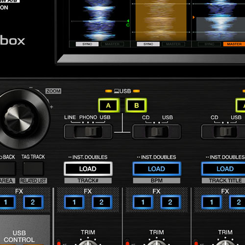Image resolution: width=245 pixels, height=245 pixels.
Task: Move the CD USB switch above TRACK TITLE channel
Action: click(x=225, y=132)
